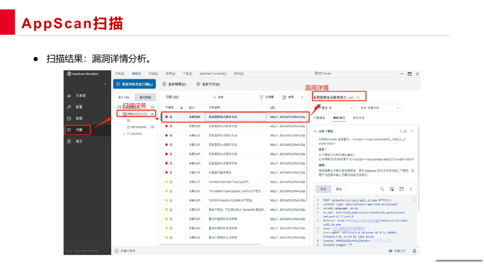The width and height of the screenshot is (484, 272).
Task: Open the scan log in status bar
Action: pyautogui.click(x=397, y=251)
